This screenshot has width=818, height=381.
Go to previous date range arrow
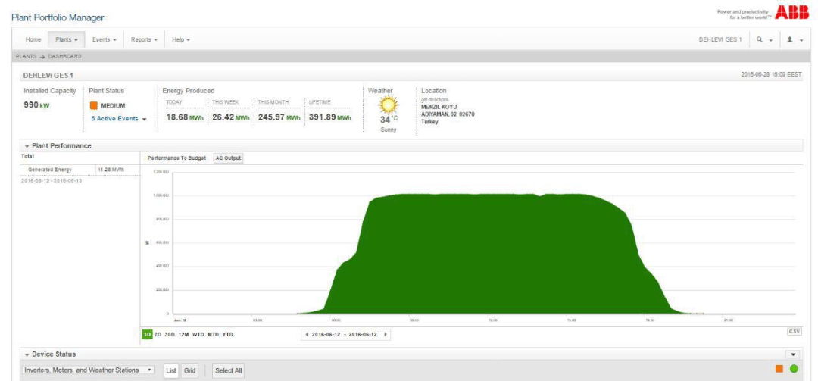point(307,334)
